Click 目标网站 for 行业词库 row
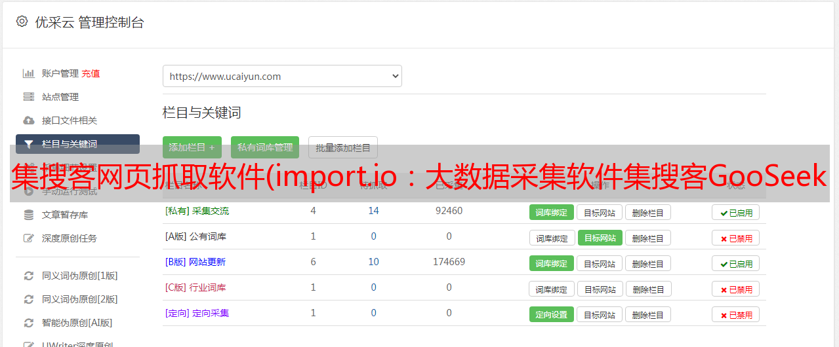The width and height of the screenshot is (839, 347). [x=600, y=289]
